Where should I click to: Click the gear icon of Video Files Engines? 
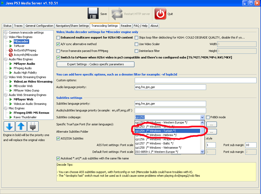tap(6, 37)
